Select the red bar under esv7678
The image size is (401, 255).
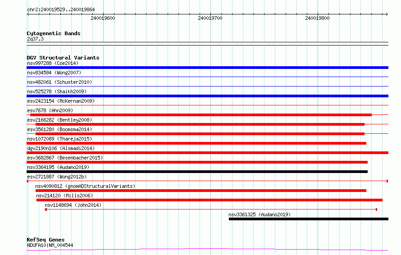point(201,115)
